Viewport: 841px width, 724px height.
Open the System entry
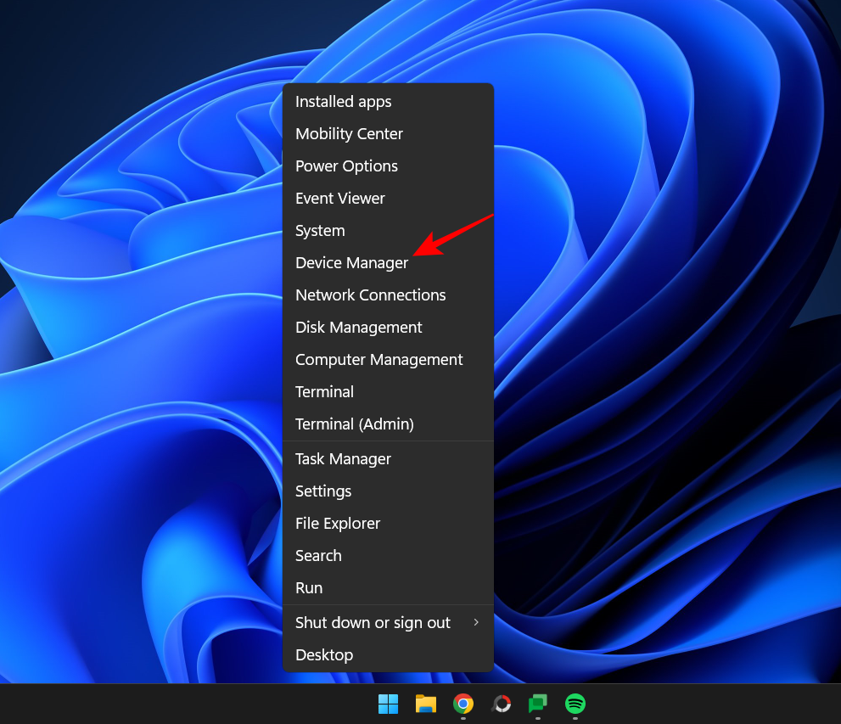tap(320, 230)
